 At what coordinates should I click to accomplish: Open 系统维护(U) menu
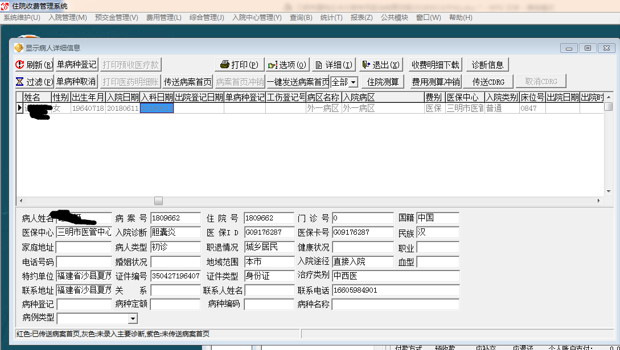[22, 18]
